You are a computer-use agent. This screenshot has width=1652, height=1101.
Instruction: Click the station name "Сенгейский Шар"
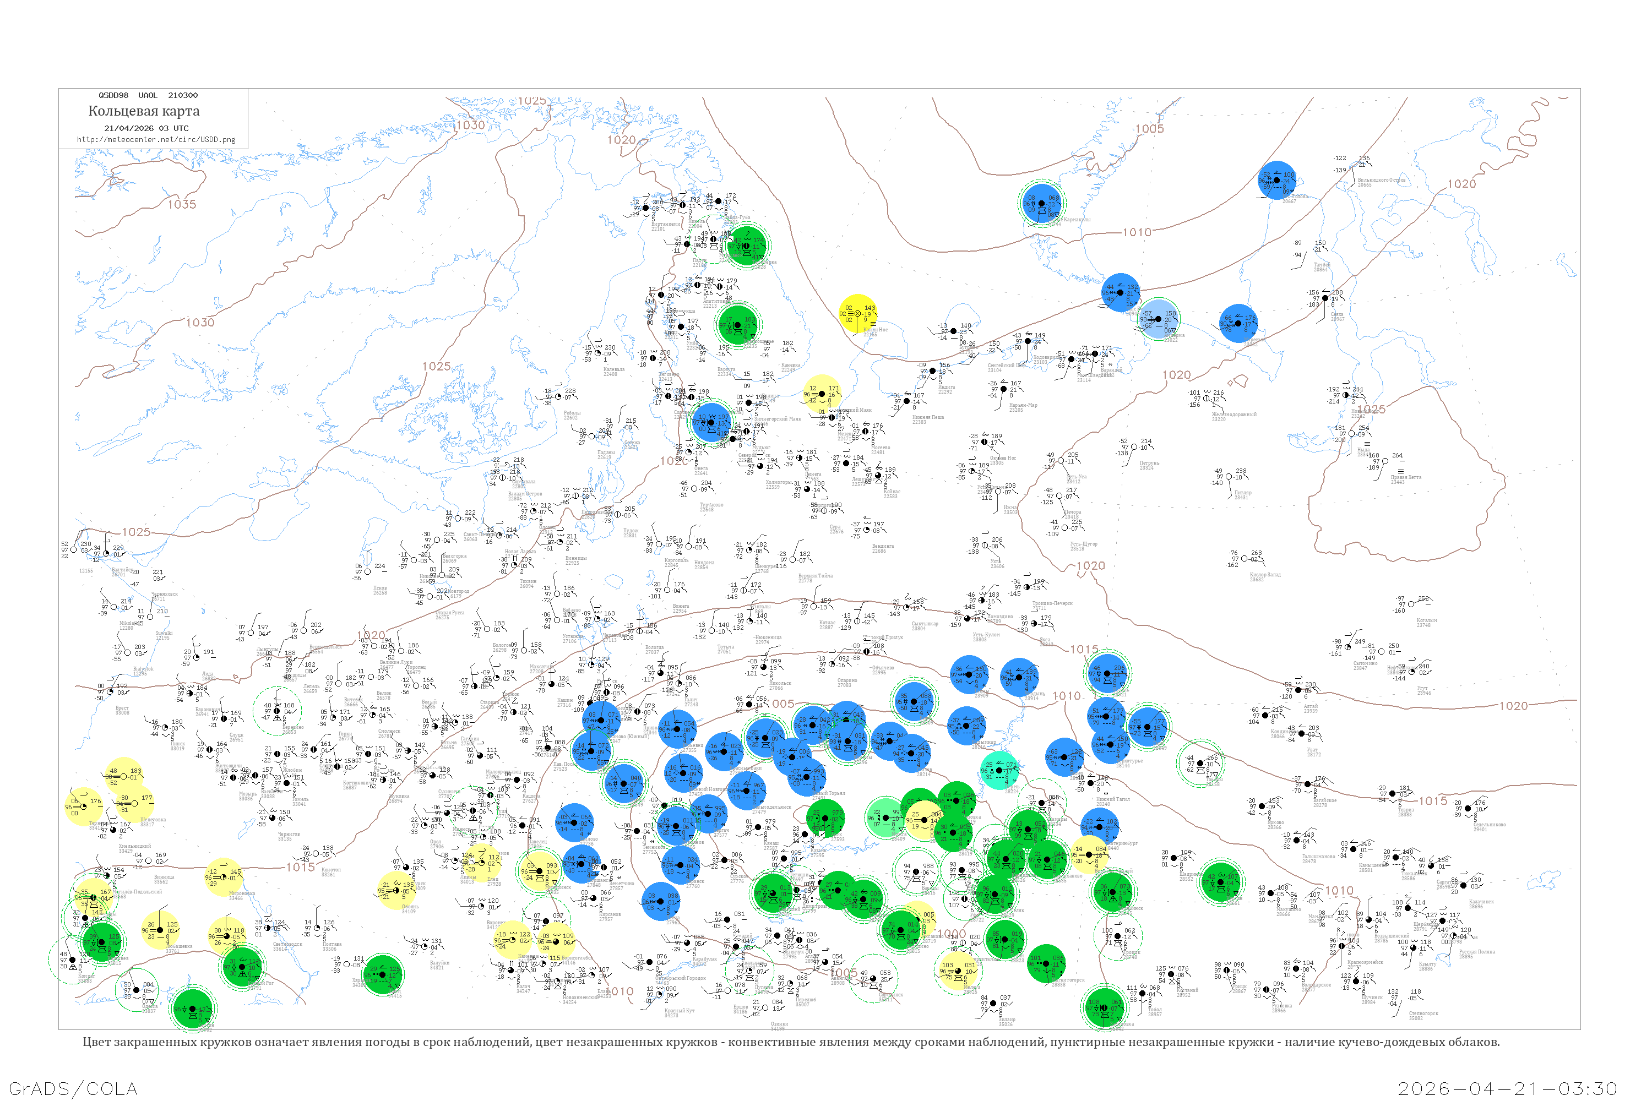[x=1007, y=365]
